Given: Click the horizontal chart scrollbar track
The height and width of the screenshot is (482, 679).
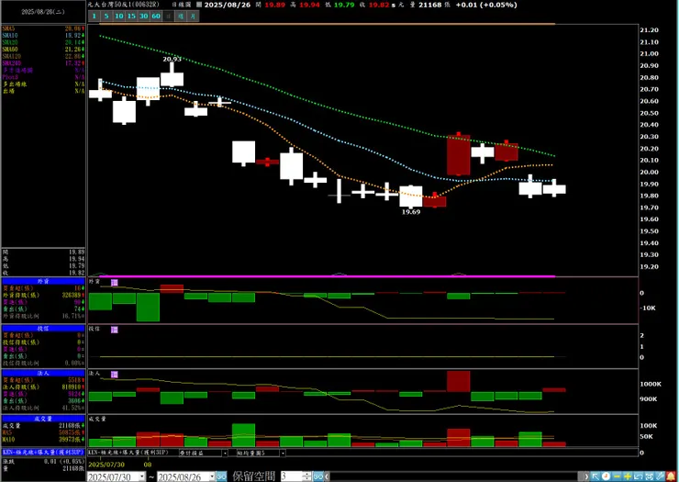Looking at the screenshot, I should (452, 476).
